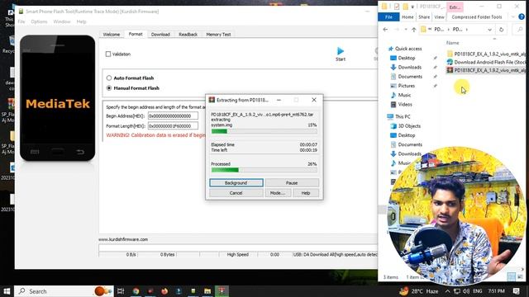Select Manual Format Flash option
Image resolution: width=529 pixels, height=297 pixels.
tap(109, 88)
